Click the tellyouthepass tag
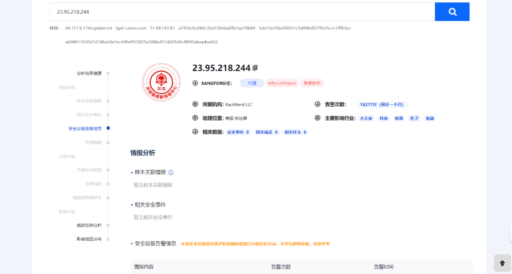Screen dimensions: 512x274 click(282, 83)
